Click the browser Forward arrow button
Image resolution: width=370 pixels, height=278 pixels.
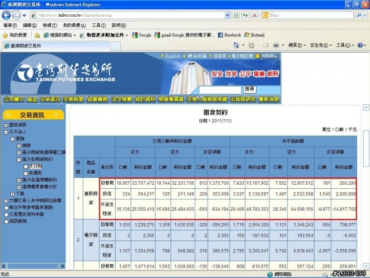[16, 16]
